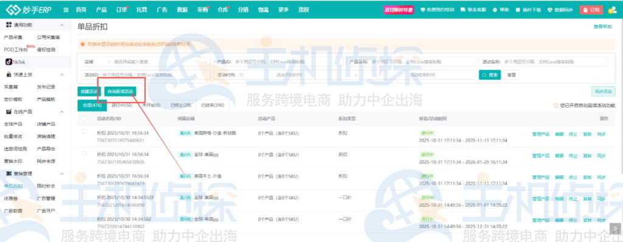Image resolution: width=623 pixels, height=242 pixels.
Task: Click the 帮助 help icon
Action: click(x=495, y=10)
